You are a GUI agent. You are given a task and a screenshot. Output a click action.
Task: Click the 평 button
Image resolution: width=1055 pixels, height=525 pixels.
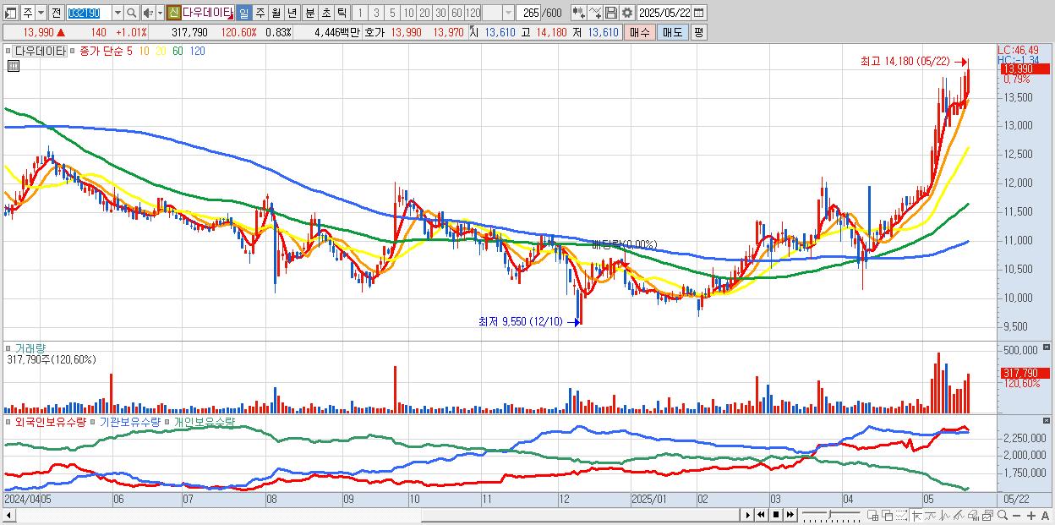click(x=698, y=32)
